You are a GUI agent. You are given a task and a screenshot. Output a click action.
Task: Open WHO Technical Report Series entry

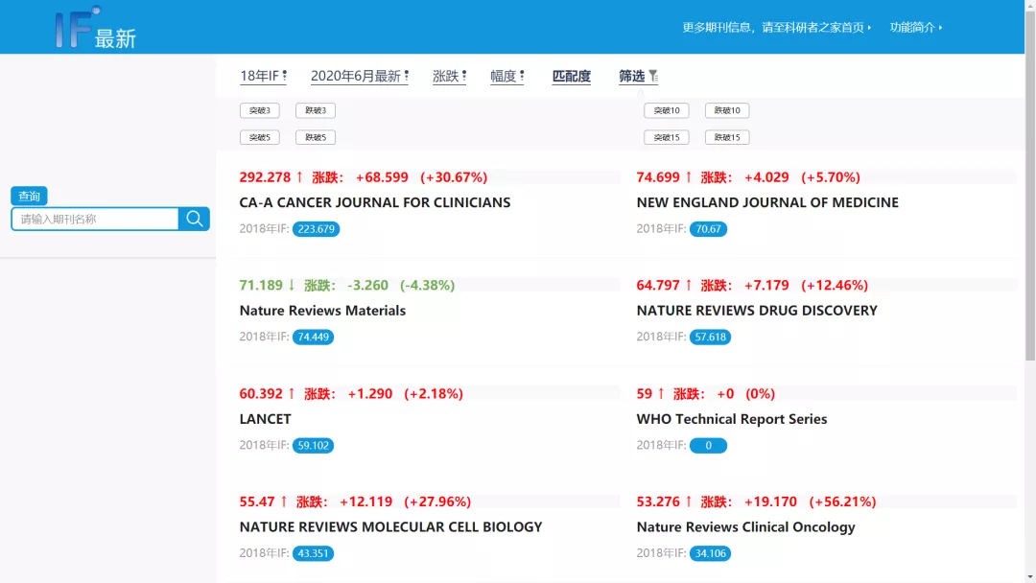tap(731, 419)
